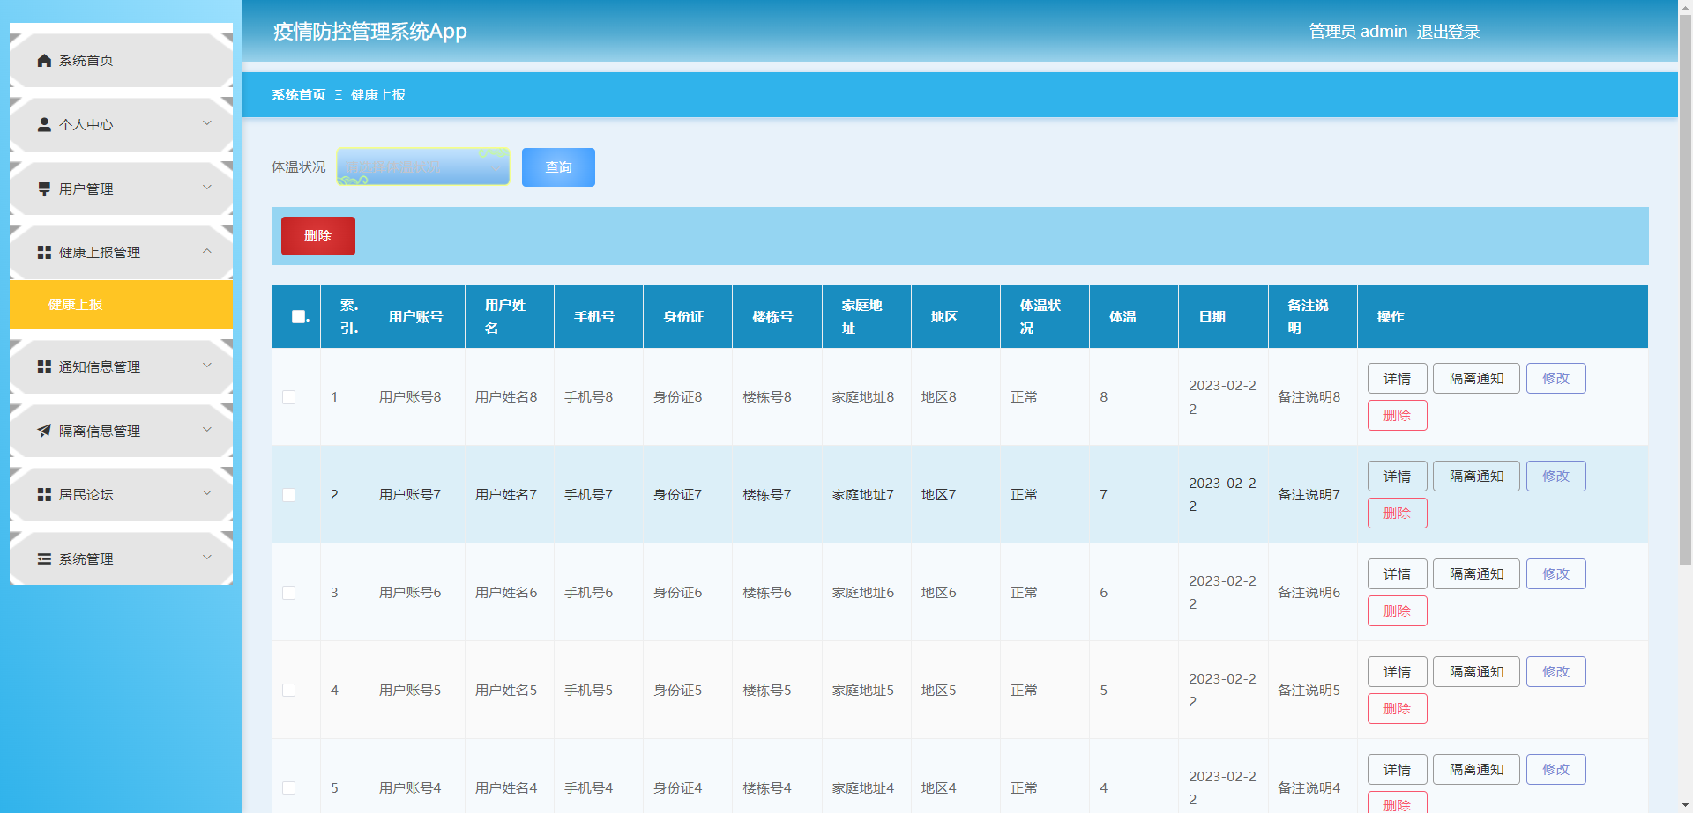Click the grid icon beside 居民论坛

pos(44,495)
